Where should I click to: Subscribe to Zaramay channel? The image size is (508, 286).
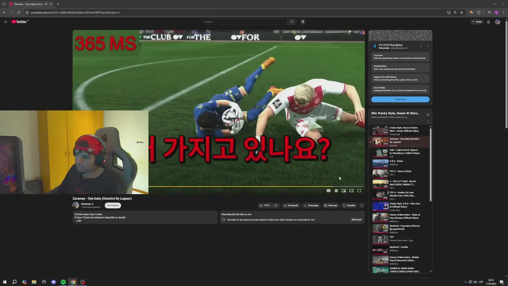coord(113,205)
